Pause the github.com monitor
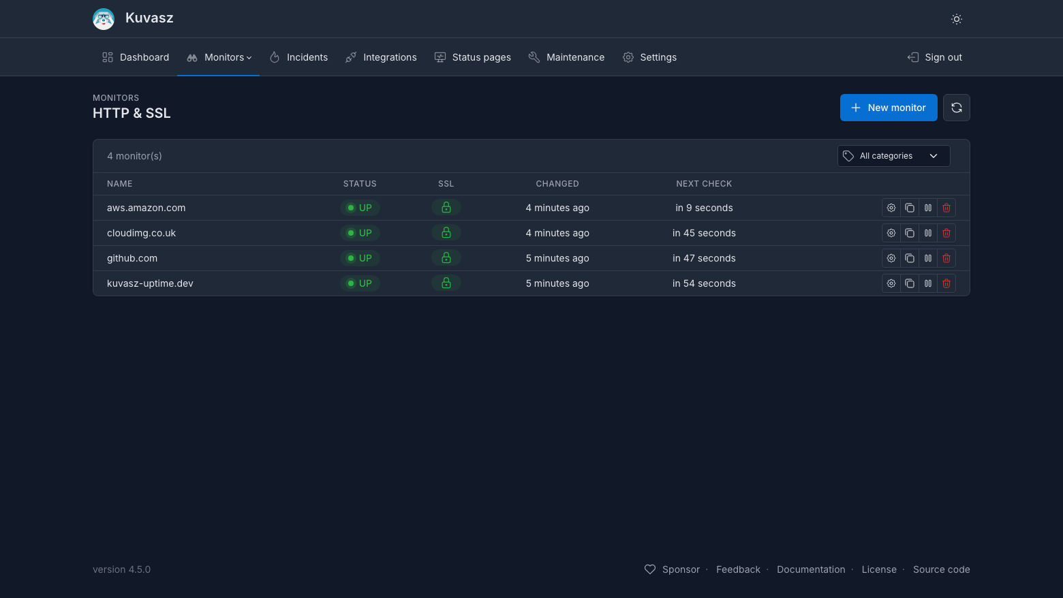Viewport: 1063px width, 598px height. pyautogui.click(x=928, y=258)
